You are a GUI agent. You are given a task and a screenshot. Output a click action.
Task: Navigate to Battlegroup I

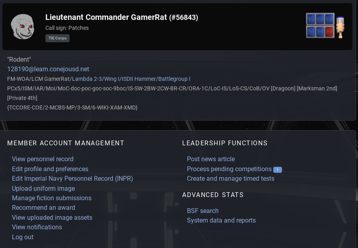coord(174,79)
